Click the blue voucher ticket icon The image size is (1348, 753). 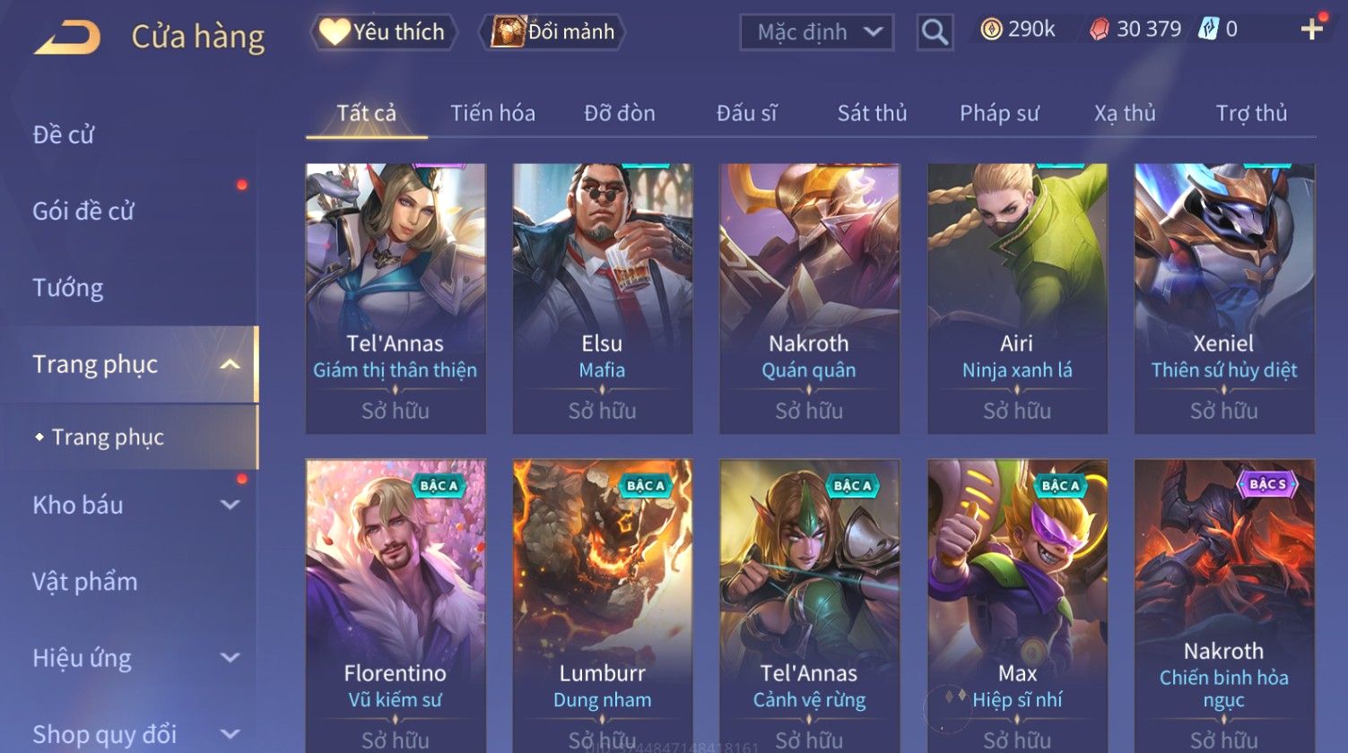pos(1208,30)
